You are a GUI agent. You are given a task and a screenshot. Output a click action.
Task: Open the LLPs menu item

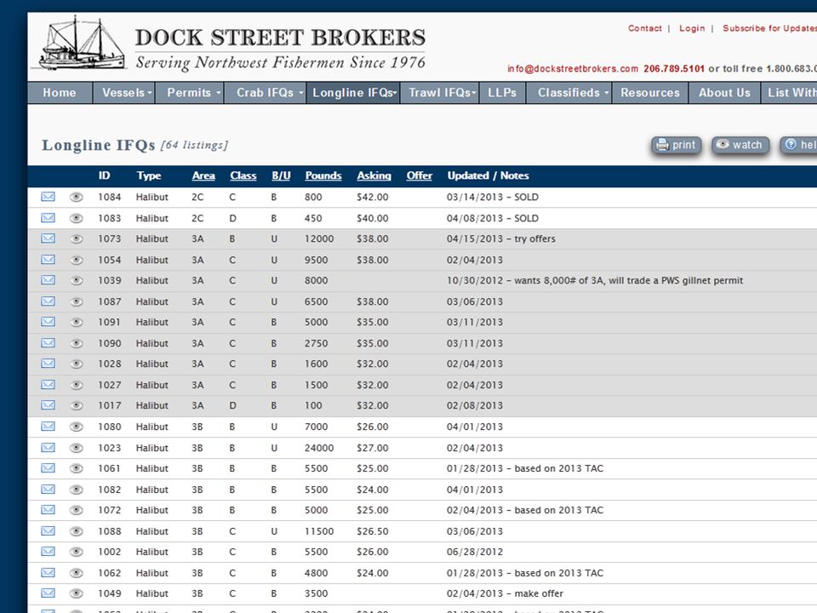pos(502,93)
